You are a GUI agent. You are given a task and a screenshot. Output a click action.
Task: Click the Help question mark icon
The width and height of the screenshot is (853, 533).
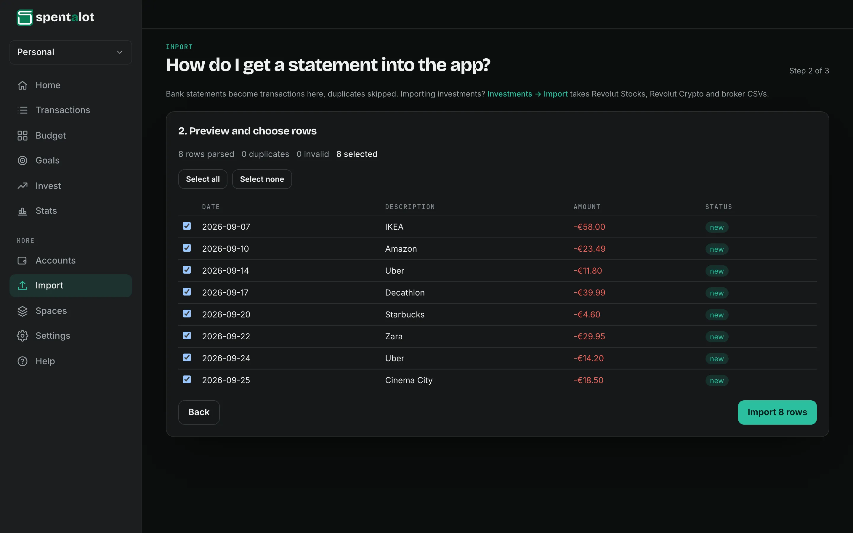pos(23,361)
